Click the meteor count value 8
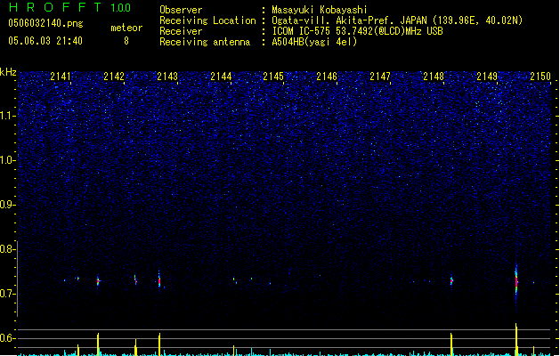 126,41
